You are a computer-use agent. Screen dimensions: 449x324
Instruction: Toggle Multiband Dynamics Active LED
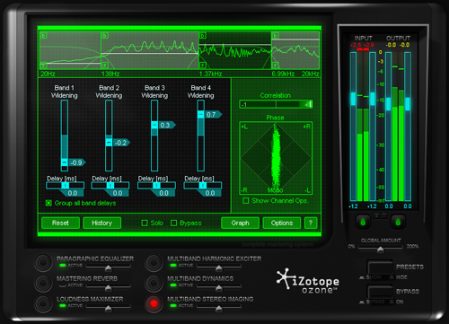[173, 285]
